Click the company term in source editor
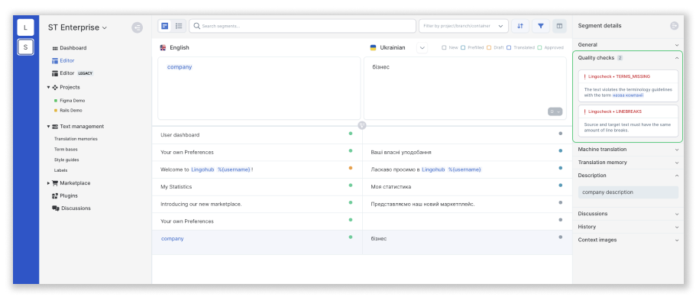Image resolution: width=696 pixels, height=300 pixels. [180, 67]
